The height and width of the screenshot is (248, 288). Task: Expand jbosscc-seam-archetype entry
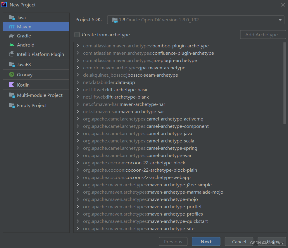[78, 75]
